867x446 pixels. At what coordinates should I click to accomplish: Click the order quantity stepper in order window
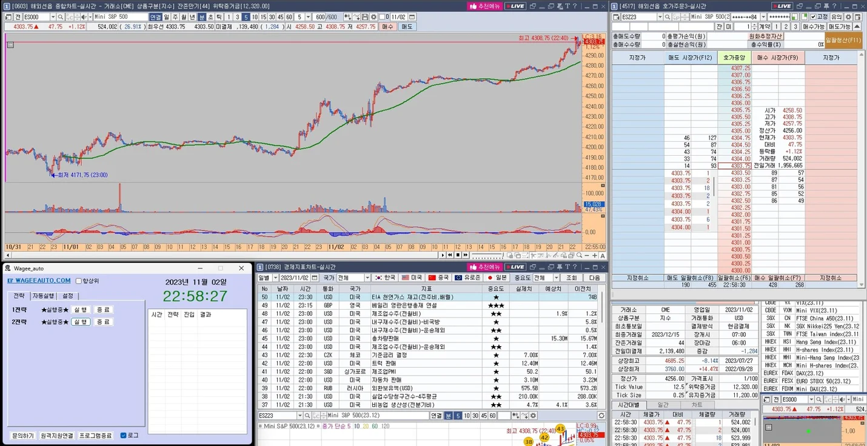[x=755, y=27]
